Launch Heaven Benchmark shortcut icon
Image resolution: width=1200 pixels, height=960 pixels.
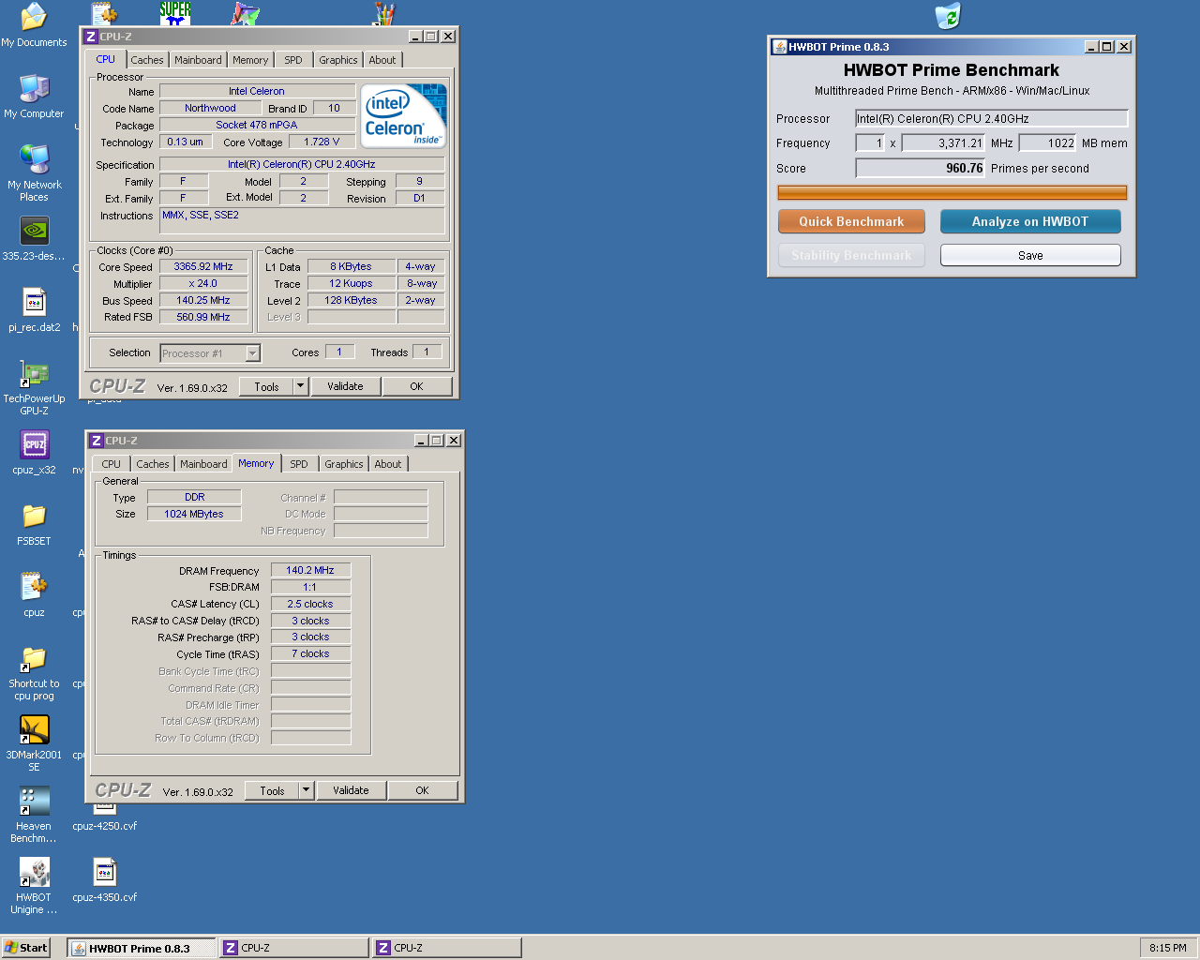point(34,801)
